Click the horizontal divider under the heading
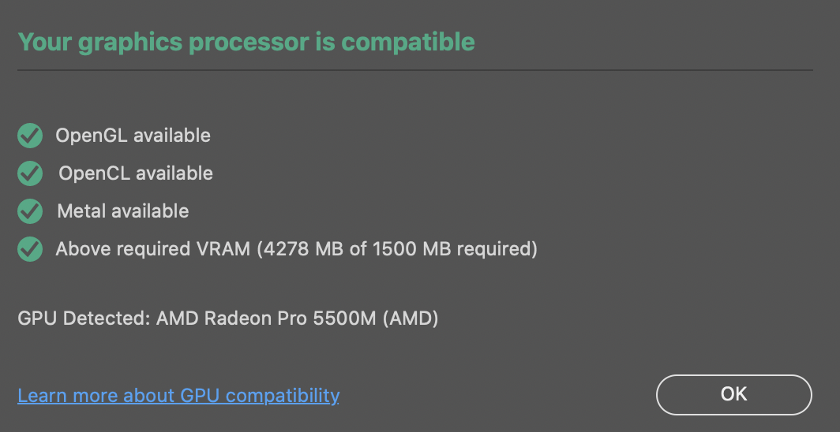Image resolution: width=840 pixels, height=432 pixels. pyautogui.click(x=415, y=70)
